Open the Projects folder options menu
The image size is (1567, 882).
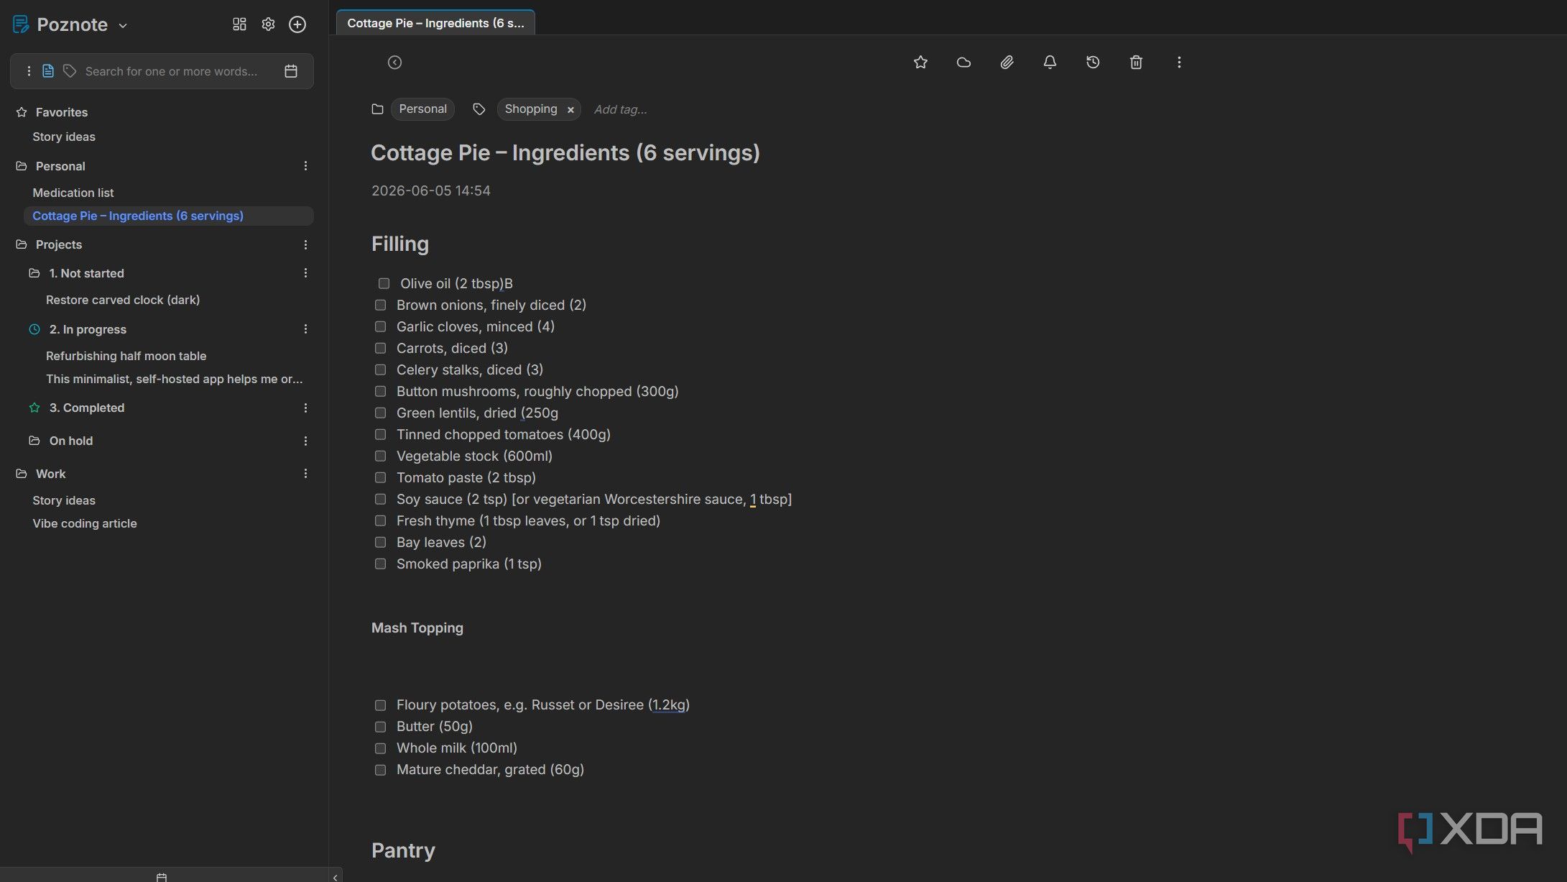click(305, 245)
